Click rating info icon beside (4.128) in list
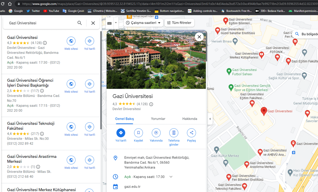Image resolution: width=318 pixels, height=192 pixels. (45, 43)
